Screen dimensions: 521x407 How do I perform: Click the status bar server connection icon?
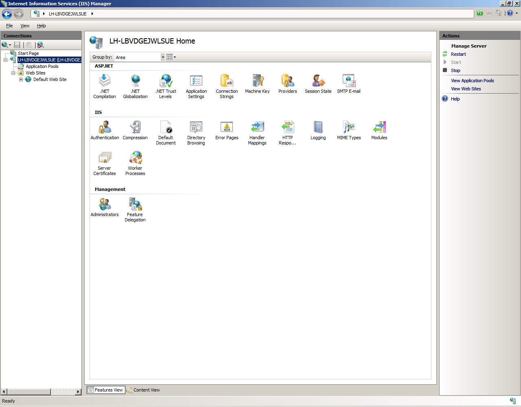pyautogui.click(x=513, y=401)
